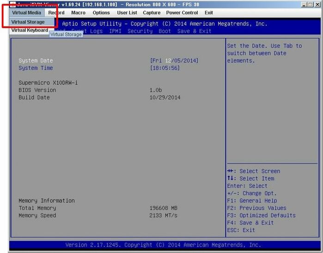Maximize the KVM Viewer window
This screenshot has width=323, height=253.
(311, 4)
